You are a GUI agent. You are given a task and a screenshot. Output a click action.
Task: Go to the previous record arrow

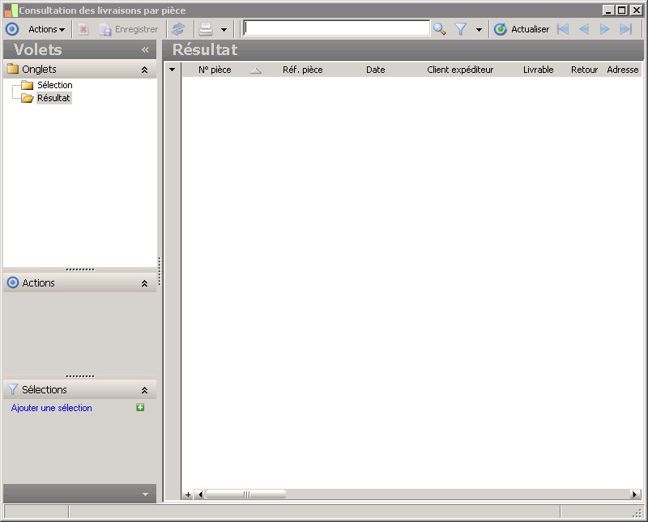click(584, 29)
